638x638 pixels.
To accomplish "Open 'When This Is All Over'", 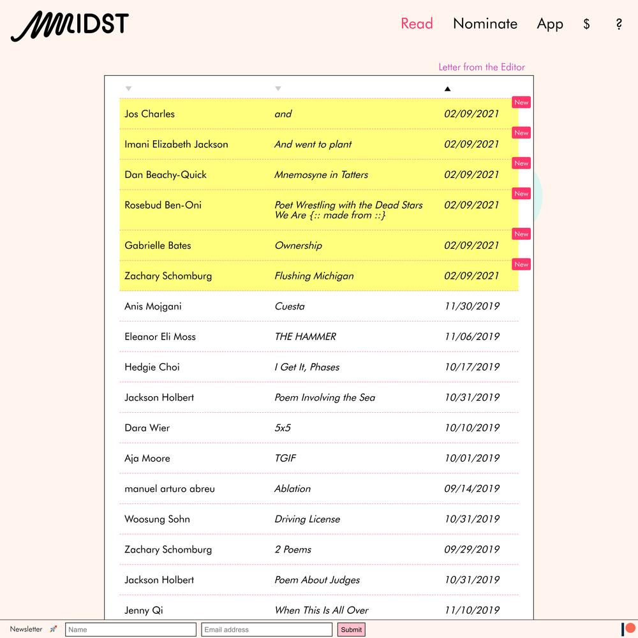I will [x=322, y=611].
